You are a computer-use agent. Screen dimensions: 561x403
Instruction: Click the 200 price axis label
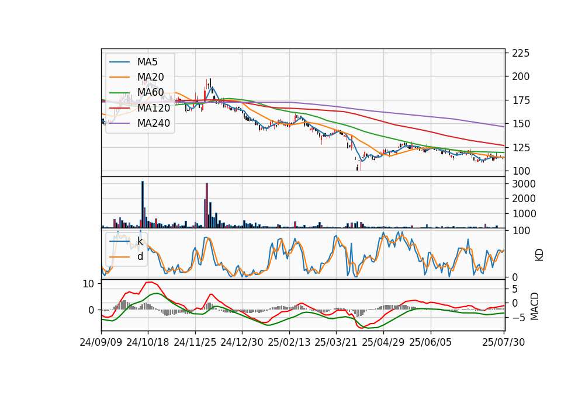521,77
